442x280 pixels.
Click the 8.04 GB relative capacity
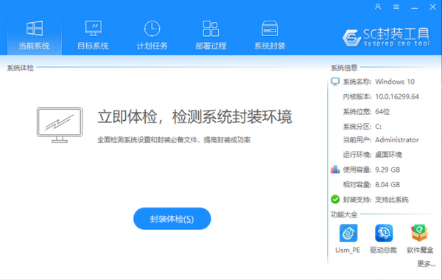coord(387,185)
